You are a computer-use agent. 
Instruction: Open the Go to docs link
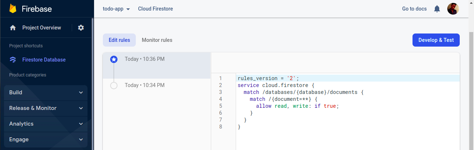click(414, 9)
